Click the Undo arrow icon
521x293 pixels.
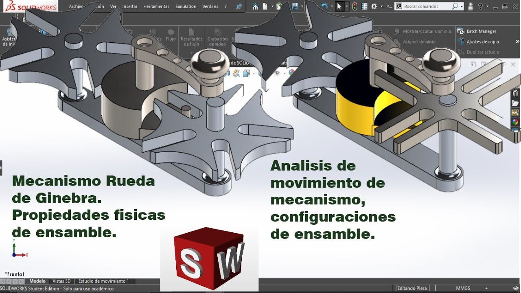tap(324, 7)
